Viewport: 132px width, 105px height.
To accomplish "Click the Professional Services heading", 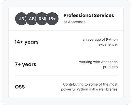I will pyautogui.click(x=89, y=15).
